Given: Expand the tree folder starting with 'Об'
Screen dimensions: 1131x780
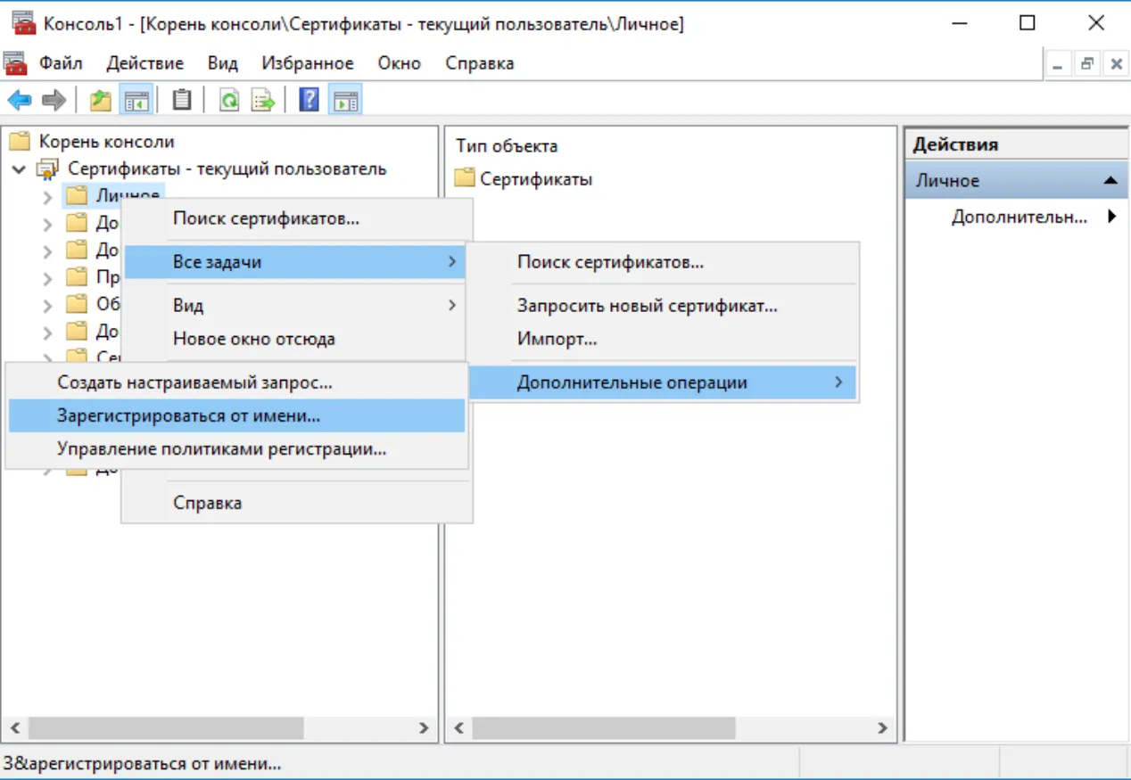Looking at the screenshot, I should click(x=47, y=306).
